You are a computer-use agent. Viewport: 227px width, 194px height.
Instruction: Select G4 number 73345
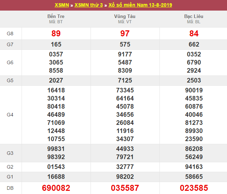125,90
